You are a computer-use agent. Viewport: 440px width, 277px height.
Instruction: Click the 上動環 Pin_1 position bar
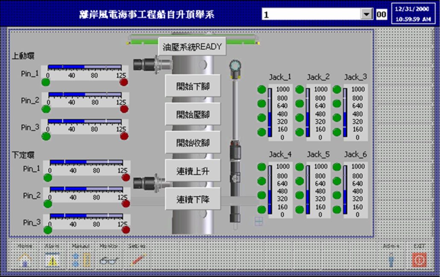(85, 67)
